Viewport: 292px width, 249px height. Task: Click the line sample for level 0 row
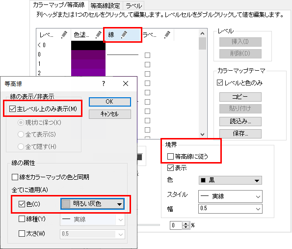(x=123, y=55)
